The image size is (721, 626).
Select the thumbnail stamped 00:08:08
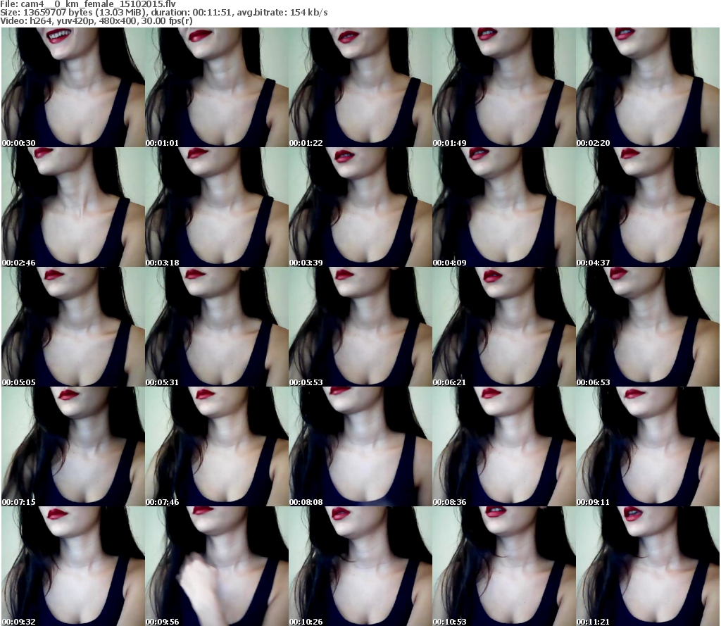360,446
